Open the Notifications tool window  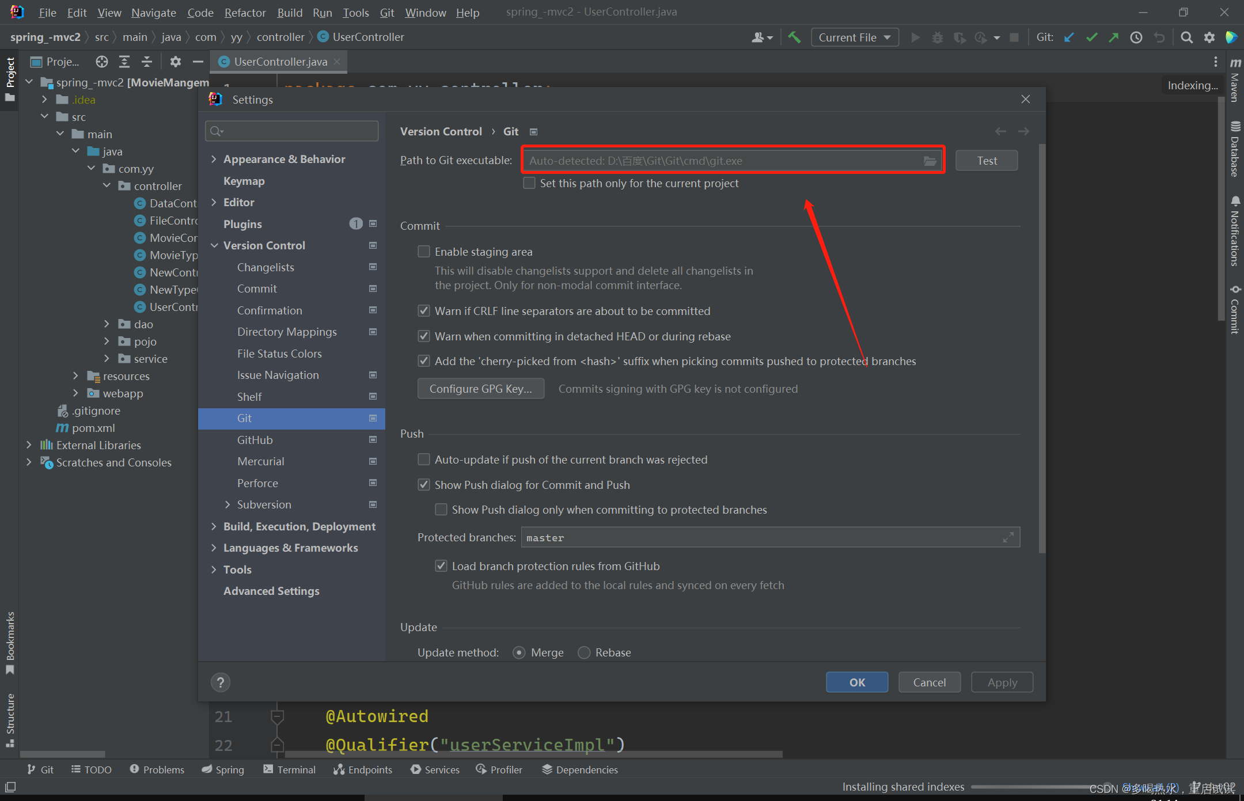(1235, 231)
